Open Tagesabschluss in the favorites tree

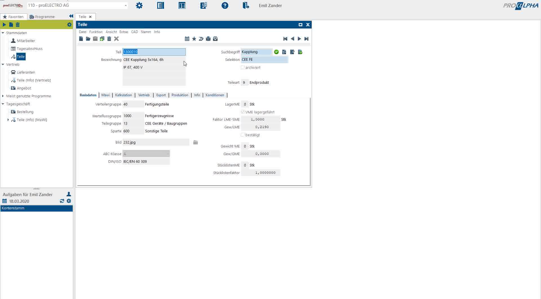point(30,49)
